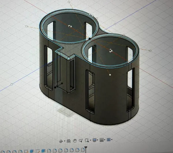The height and width of the screenshot is (153, 173).
Task: Activate the Orbit tool in the navigation bar
Action: [x=61, y=141]
